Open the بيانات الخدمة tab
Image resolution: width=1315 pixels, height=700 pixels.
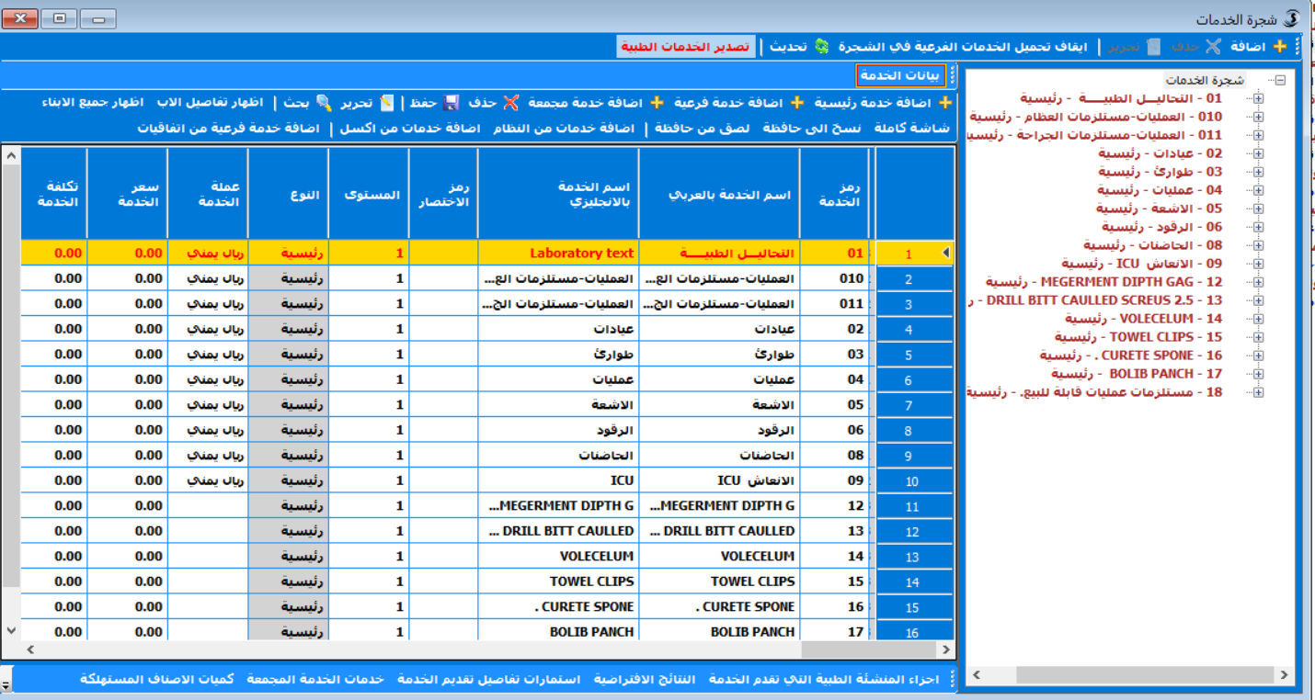902,75
